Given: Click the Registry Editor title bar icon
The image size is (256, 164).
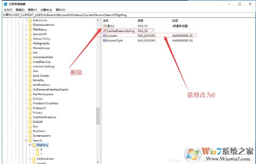Looking at the screenshot, I should click(5, 4).
